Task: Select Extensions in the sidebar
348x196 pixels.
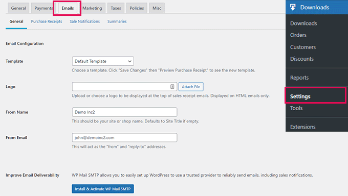Action: [302, 127]
